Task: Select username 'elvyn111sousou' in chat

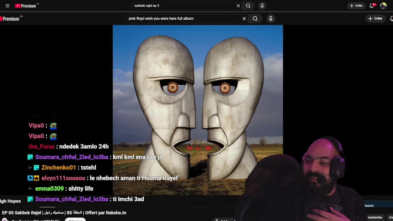Action: (x=63, y=178)
